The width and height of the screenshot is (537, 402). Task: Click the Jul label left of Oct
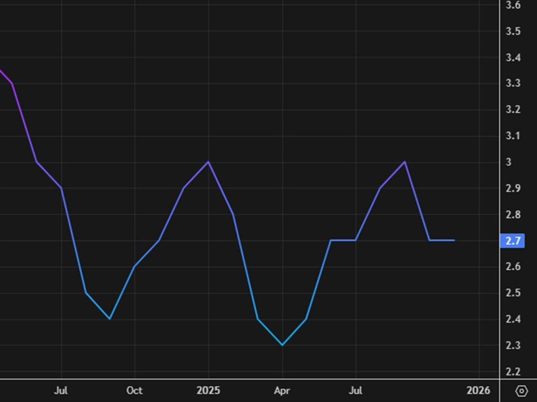click(x=61, y=390)
